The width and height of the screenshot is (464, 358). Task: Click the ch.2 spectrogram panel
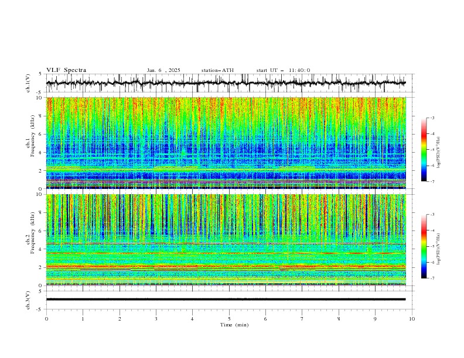pos(226,240)
